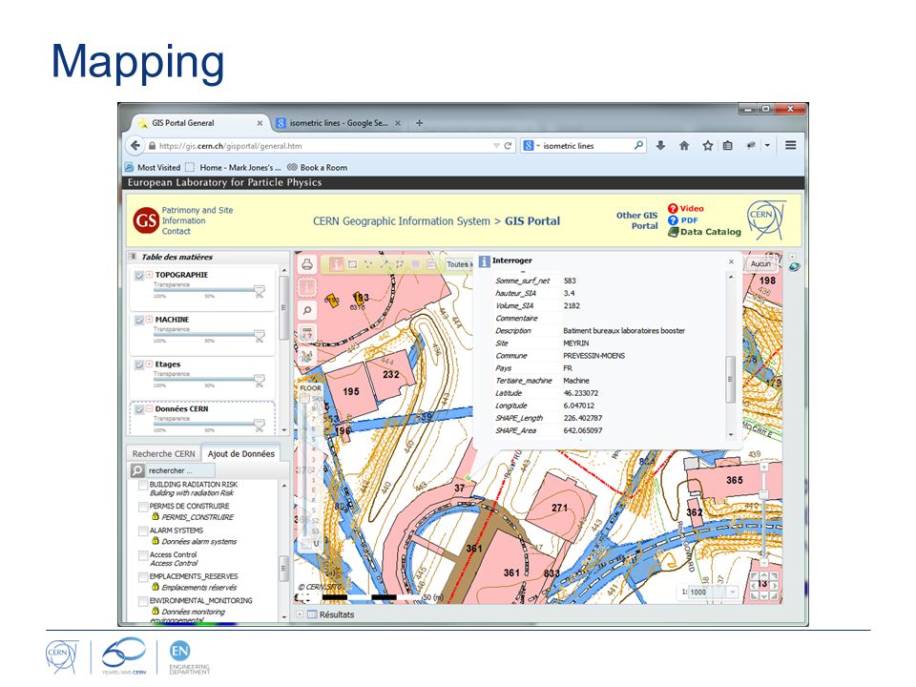Click the GS red logo
The height and width of the screenshot is (687, 916).
point(145,220)
